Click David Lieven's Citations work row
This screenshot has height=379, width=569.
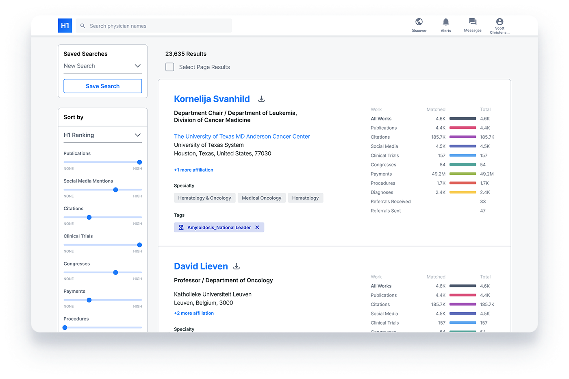pyautogui.click(x=432, y=305)
